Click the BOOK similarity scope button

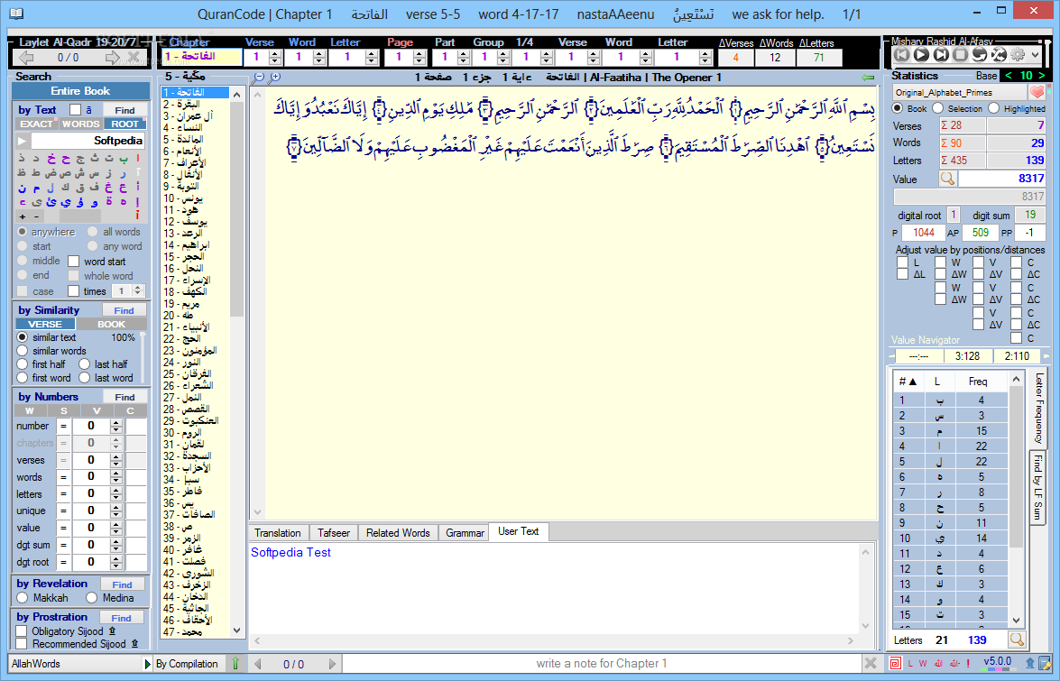[x=111, y=325]
